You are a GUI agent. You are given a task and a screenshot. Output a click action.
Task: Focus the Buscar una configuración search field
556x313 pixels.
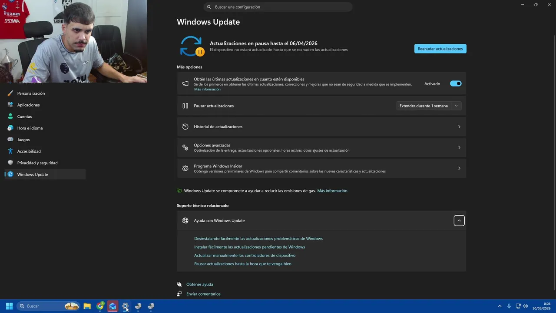click(278, 7)
